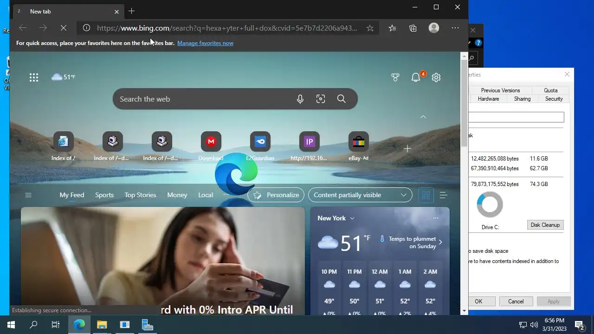The image size is (594, 334).
Task: Select Sports feed tab
Action: click(x=104, y=195)
